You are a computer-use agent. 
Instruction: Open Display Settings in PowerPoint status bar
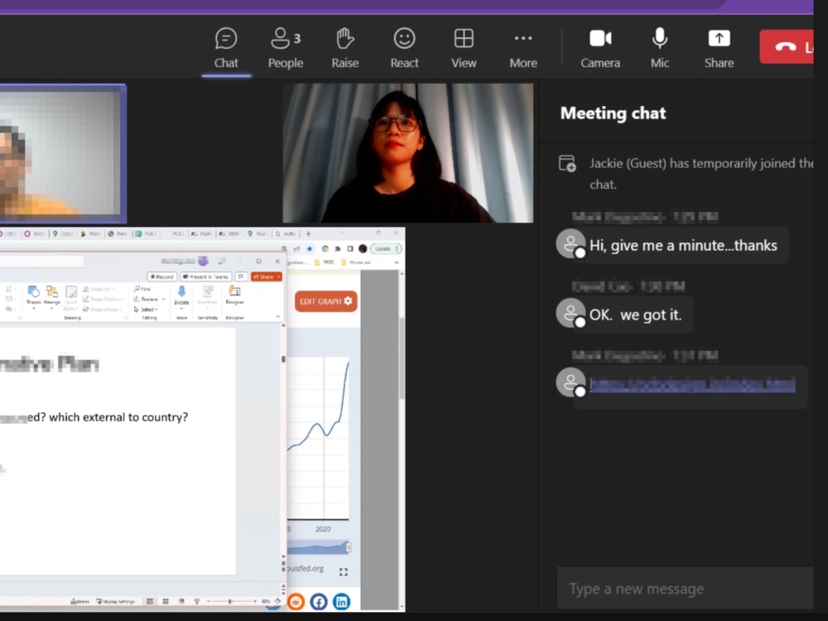tap(116, 601)
